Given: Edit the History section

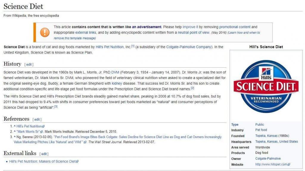Looking at the screenshot, I should pyautogui.click(x=29, y=65).
